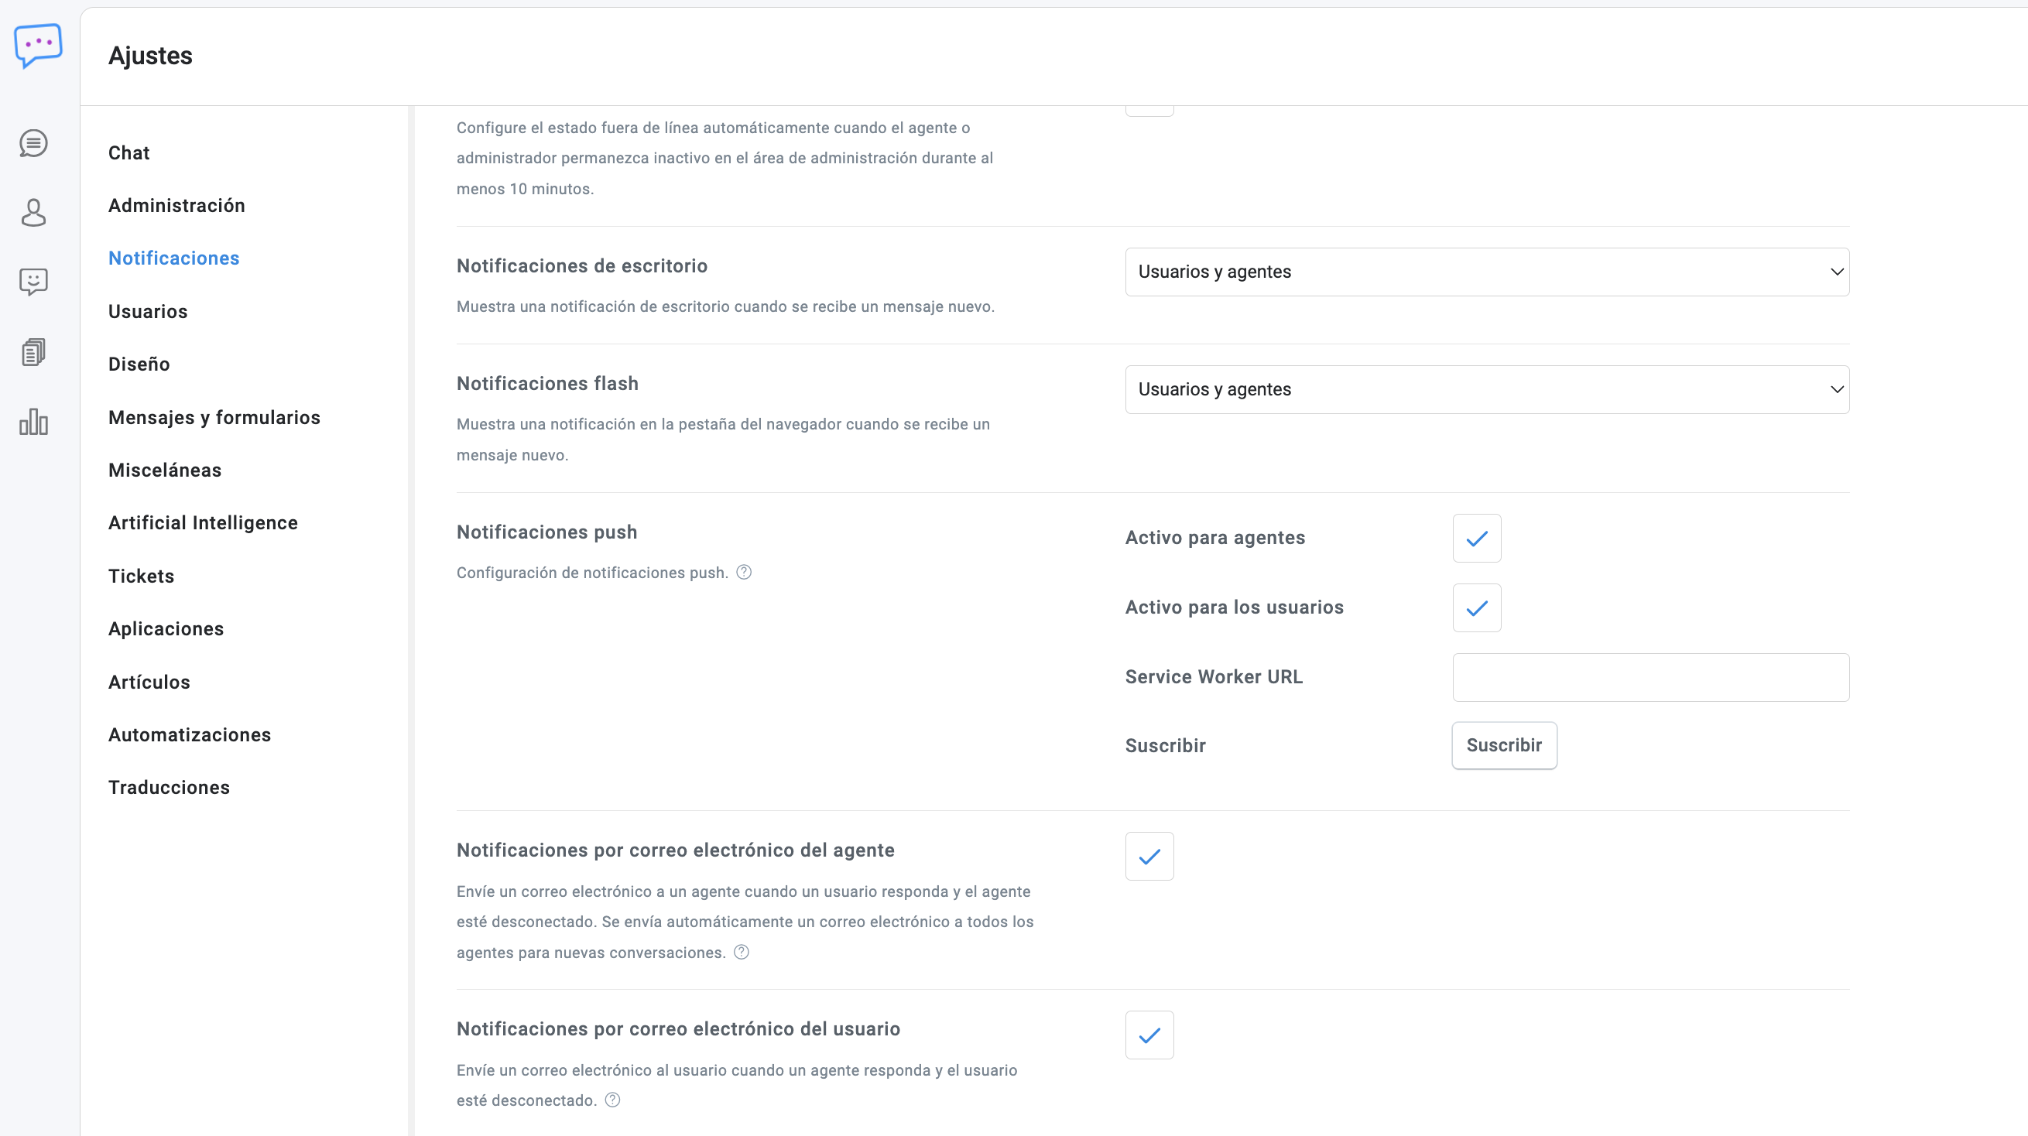
Task: Show help for user email notifications
Action: point(612,1100)
